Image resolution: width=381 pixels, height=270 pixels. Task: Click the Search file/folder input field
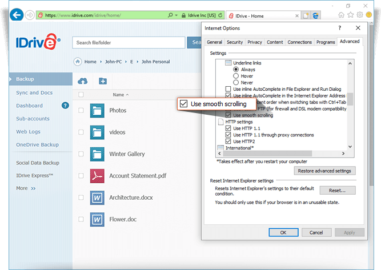click(x=129, y=42)
